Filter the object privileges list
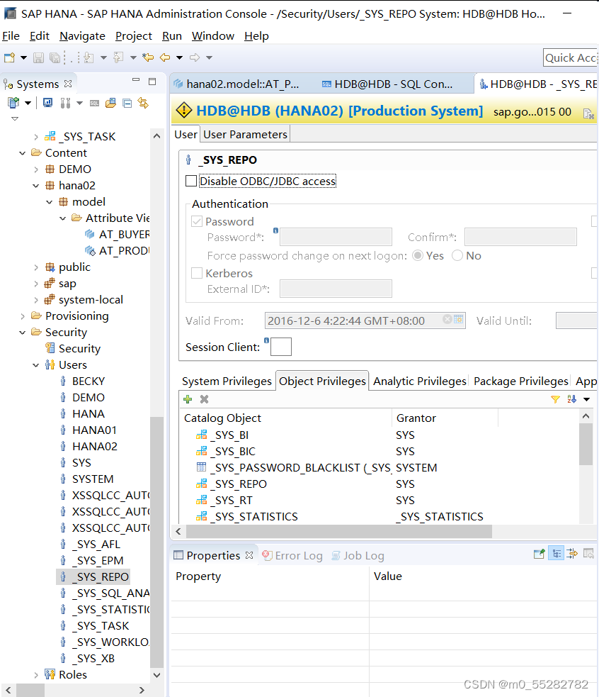 pyautogui.click(x=556, y=399)
